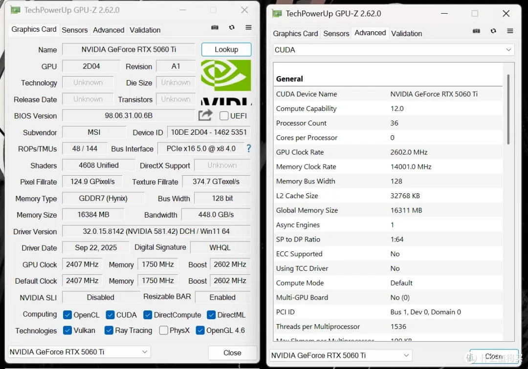Click Close button in right GPU-Z window
The height and width of the screenshot is (369, 528).
click(x=494, y=356)
